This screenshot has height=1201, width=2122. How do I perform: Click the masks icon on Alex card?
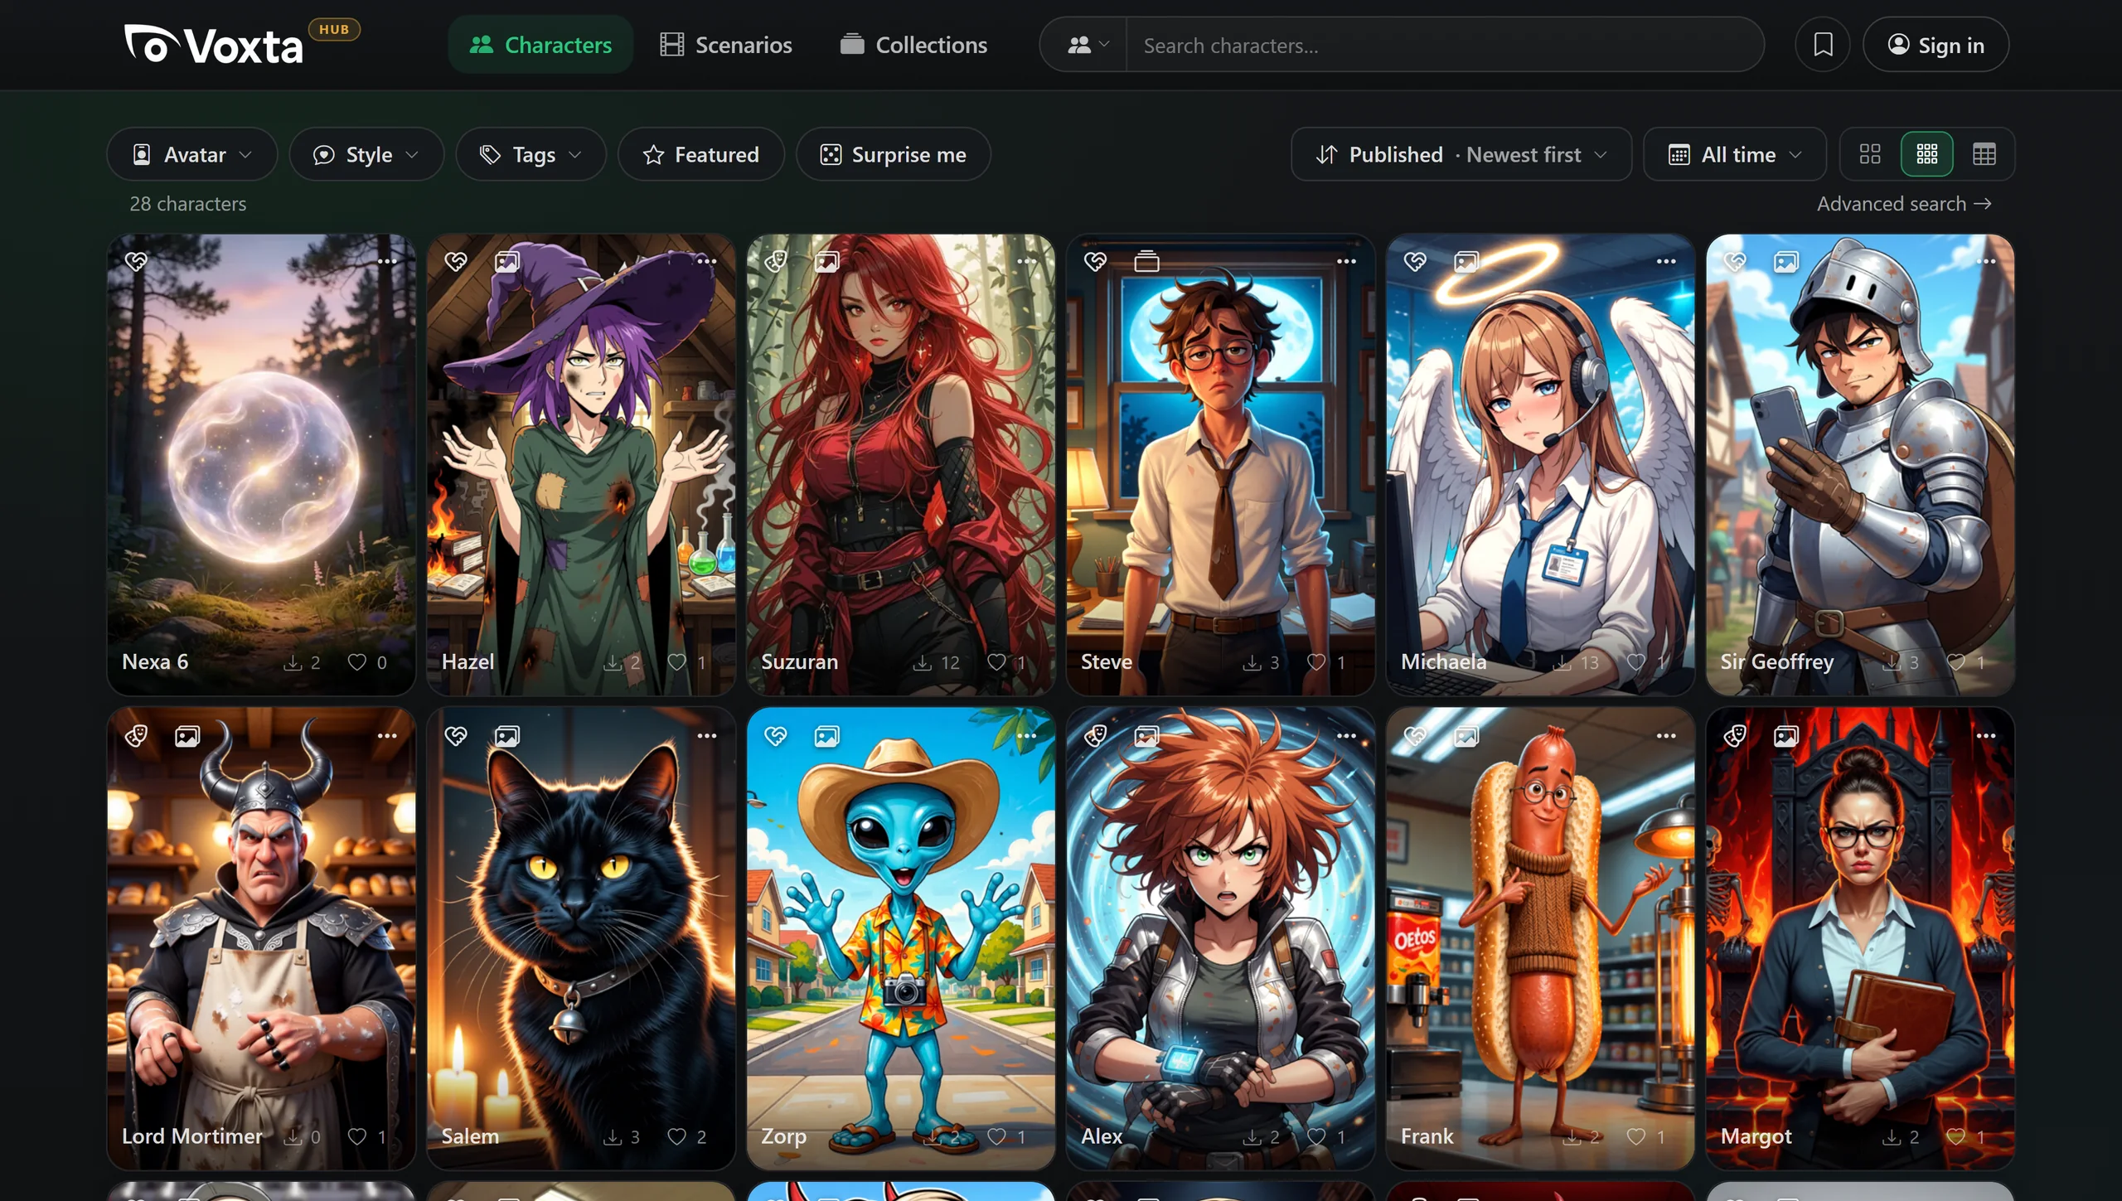point(1096,736)
